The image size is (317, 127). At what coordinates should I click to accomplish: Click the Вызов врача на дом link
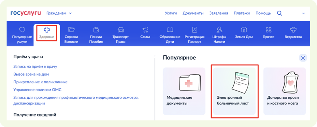click(31, 74)
